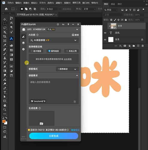Switch to the 路径 tab
The height and width of the screenshot is (150, 148).
point(120,4)
